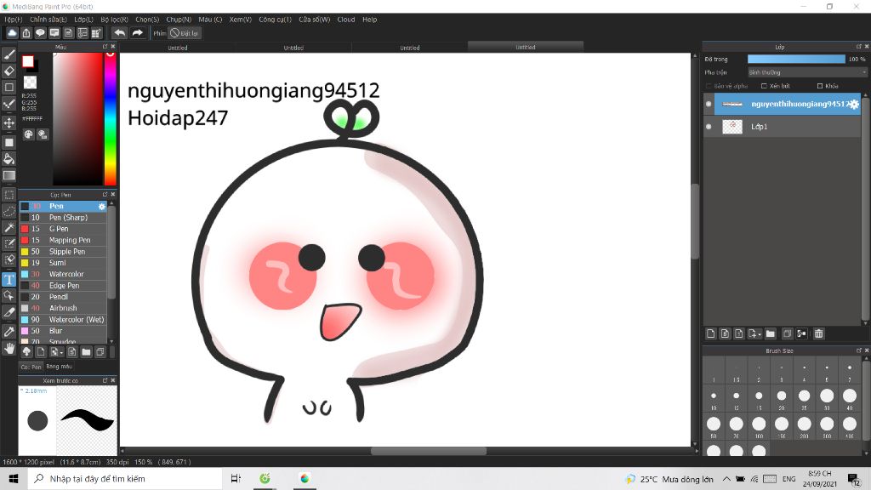This screenshot has width=871, height=490.
Task: Select the G Pen brush
Action: 63,229
